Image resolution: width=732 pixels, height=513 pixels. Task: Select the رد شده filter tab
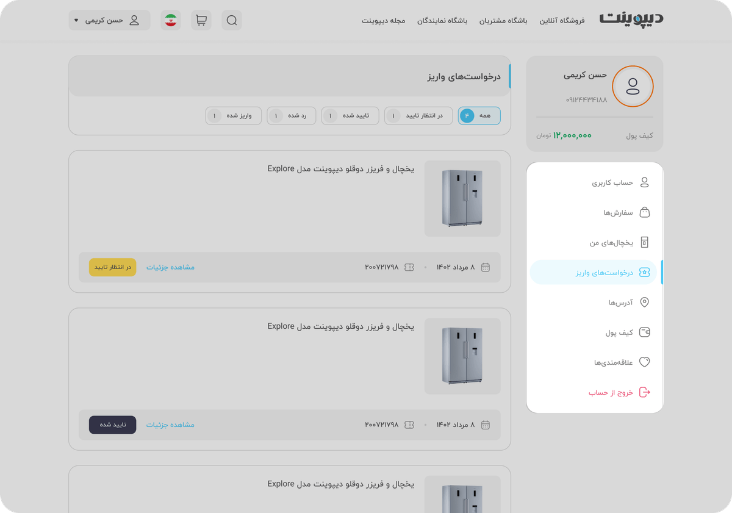click(291, 116)
